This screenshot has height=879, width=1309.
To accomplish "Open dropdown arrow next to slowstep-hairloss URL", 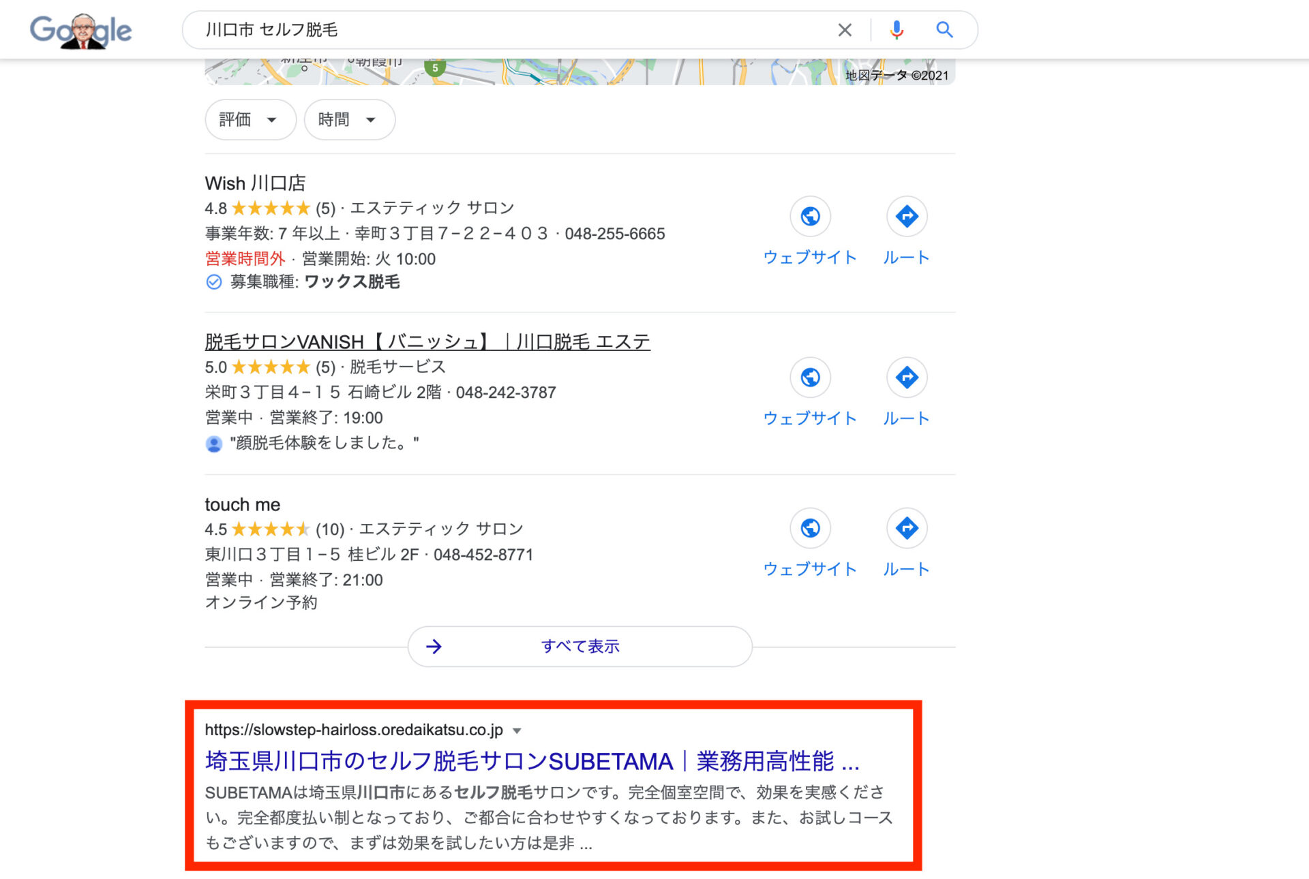I will (x=517, y=731).
